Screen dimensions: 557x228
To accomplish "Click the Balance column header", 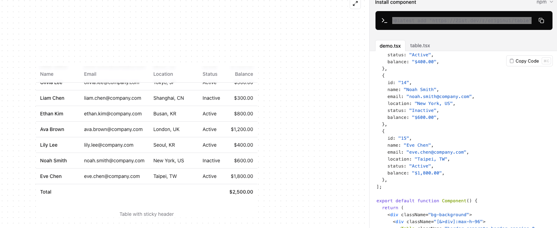I will point(244,74).
